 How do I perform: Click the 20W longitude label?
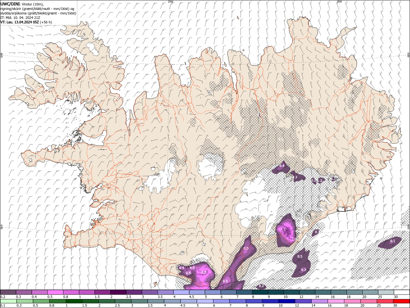pyautogui.click(x=170, y=2)
